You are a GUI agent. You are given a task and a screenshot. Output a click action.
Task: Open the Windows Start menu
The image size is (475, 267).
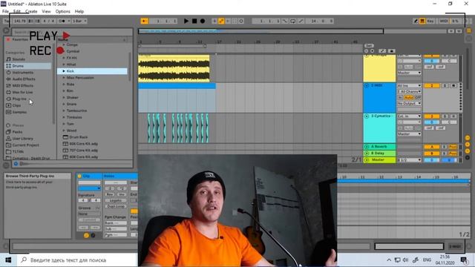(8, 260)
